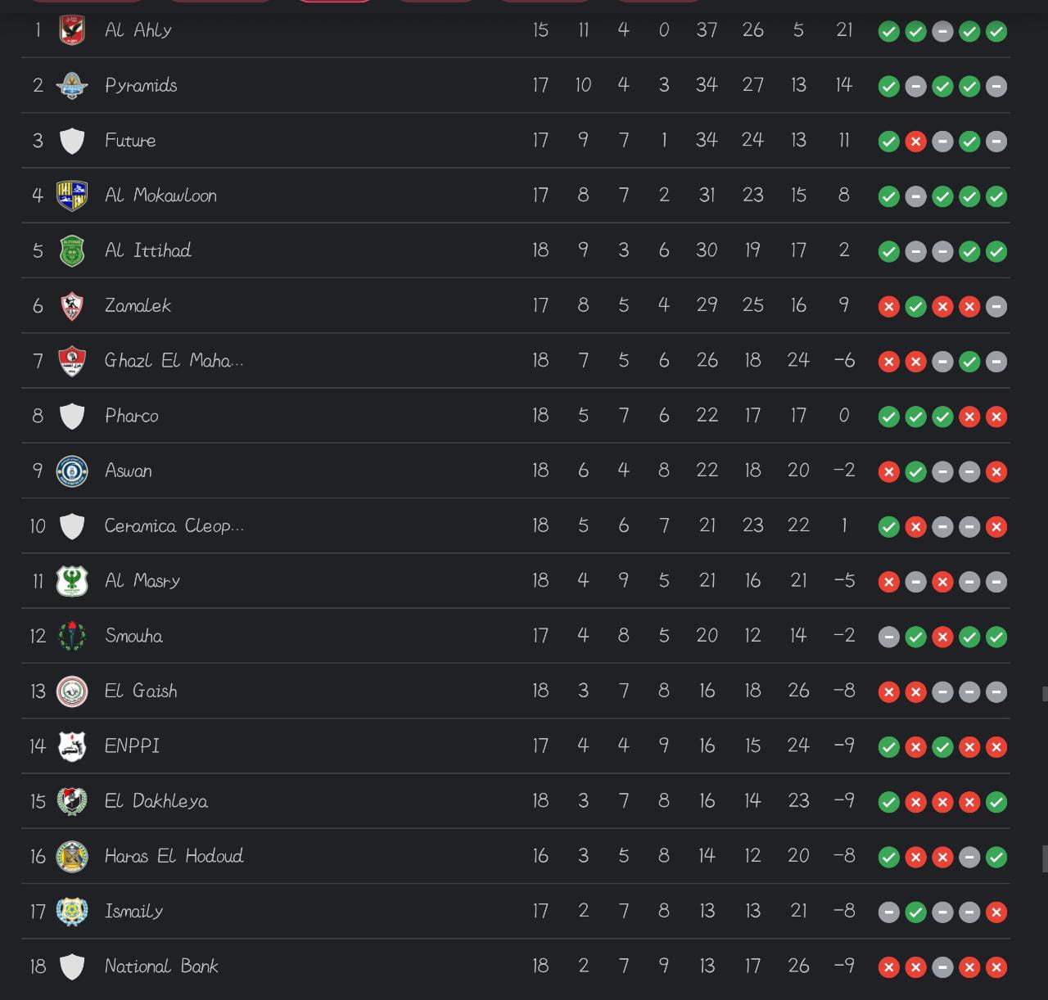Click the only draw icon in Al Ahly's row
The width and height of the screenshot is (1048, 1000).
coord(942,32)
